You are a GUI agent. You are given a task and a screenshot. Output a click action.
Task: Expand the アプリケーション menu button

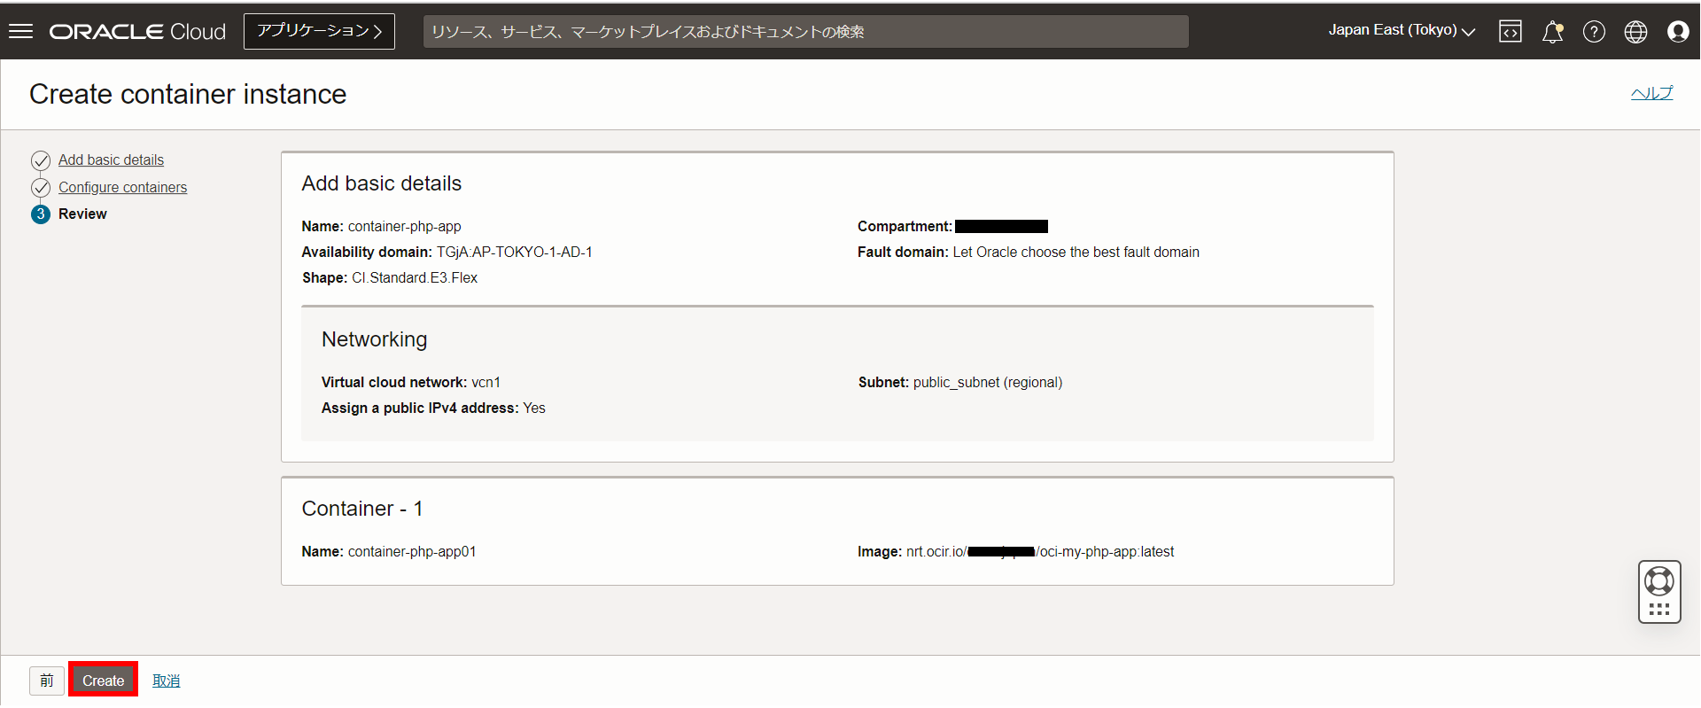(x=319, y=31)
